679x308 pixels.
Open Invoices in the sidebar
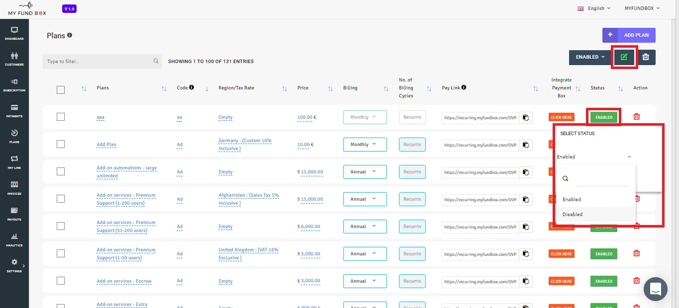click(14, 188)
